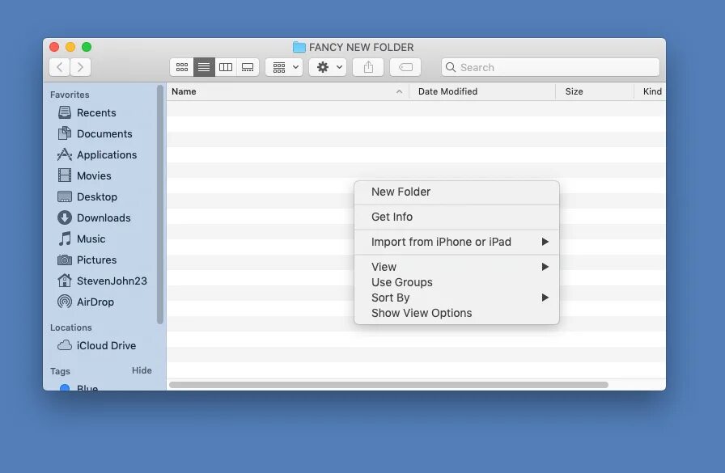This screenshot has height=473, width=725.
Task: Click the Desktop sidebar icon
Action: (x=64, y=196)
